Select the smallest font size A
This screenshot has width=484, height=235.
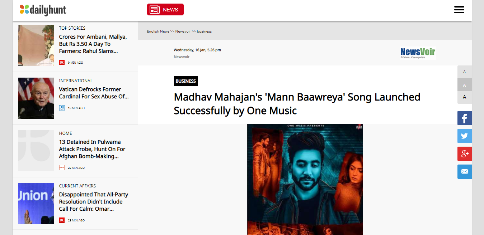[464, 72]
